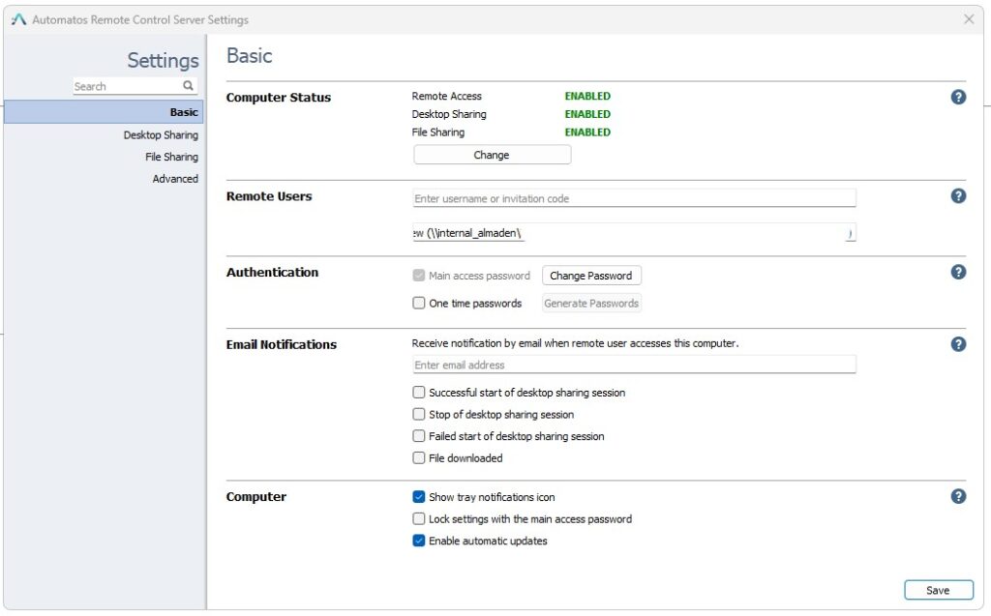Click the search magnifier icon
This screenshot has width=991, height=616.
click(x=190, y=86)
